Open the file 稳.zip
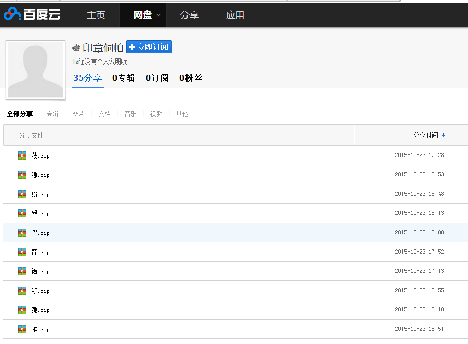The image size is (468, 344). pyautogui.click(x=40, y=175)
